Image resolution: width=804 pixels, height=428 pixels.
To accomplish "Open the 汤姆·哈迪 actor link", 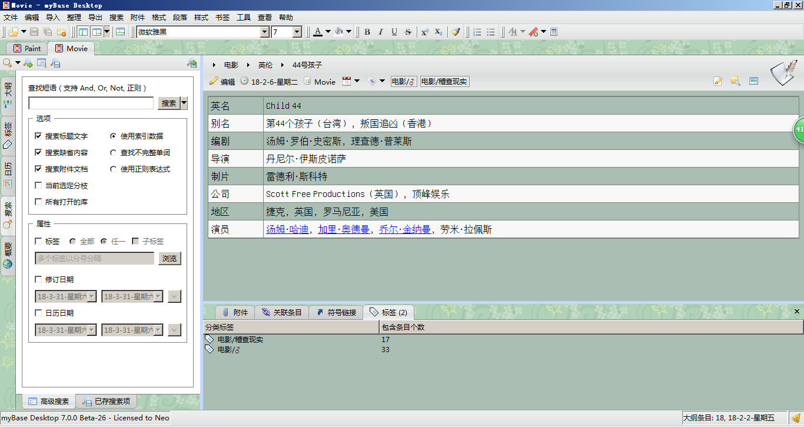I will point(287,229).
